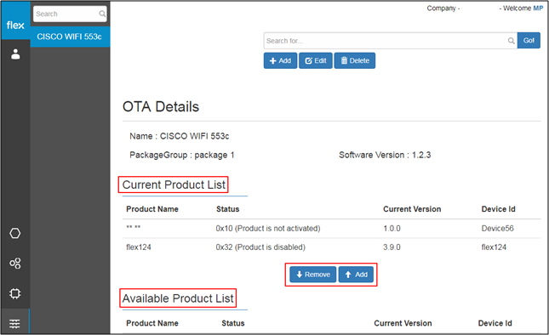This screenshot has height=335, width=549.
Task: Open the user profile sidebar icon
Action: click(x=15, y=54)
